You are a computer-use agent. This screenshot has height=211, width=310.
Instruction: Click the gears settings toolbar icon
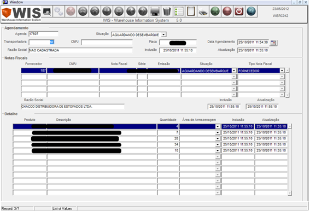click(59, 11)
